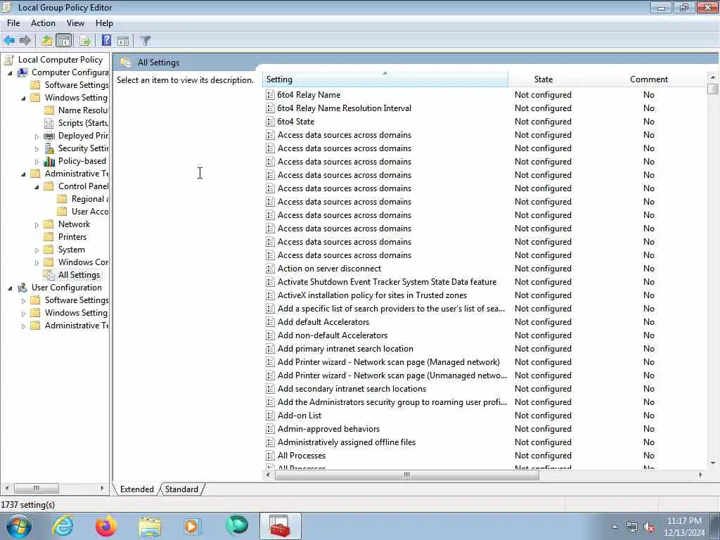Click the 6to4 State setting icon
This screenshot has height=540, width=720.
[270, 122]
